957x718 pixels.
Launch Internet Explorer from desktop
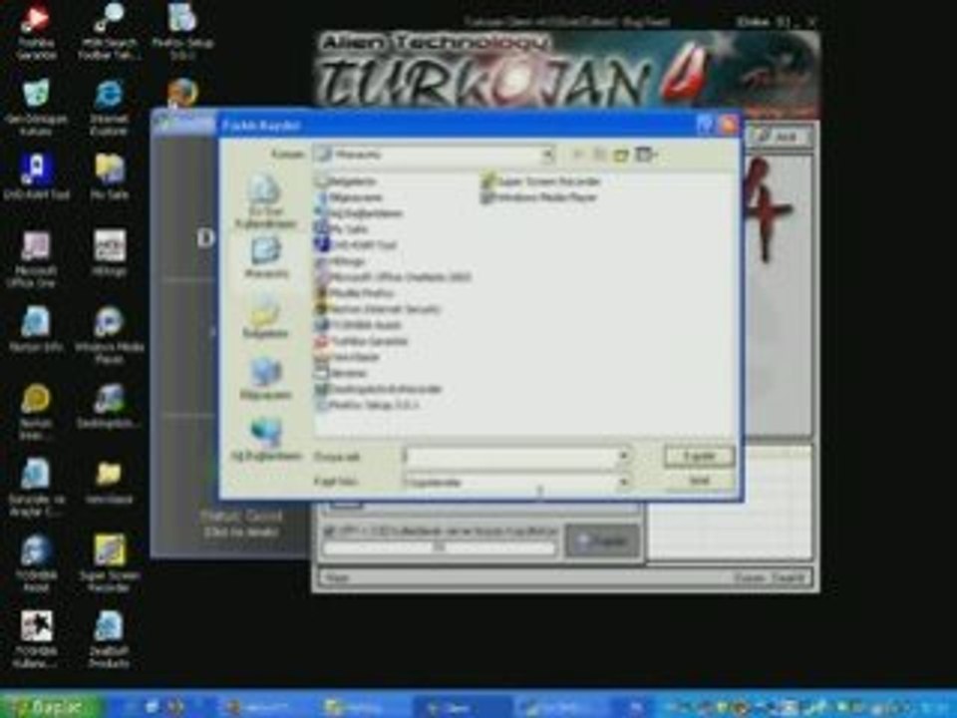(x=109, y=108)
